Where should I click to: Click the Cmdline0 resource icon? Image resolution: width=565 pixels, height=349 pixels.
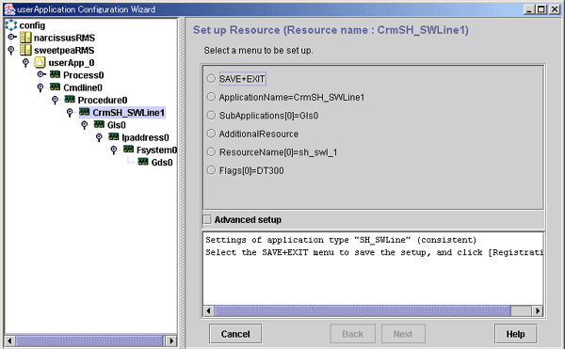(56, 87)
